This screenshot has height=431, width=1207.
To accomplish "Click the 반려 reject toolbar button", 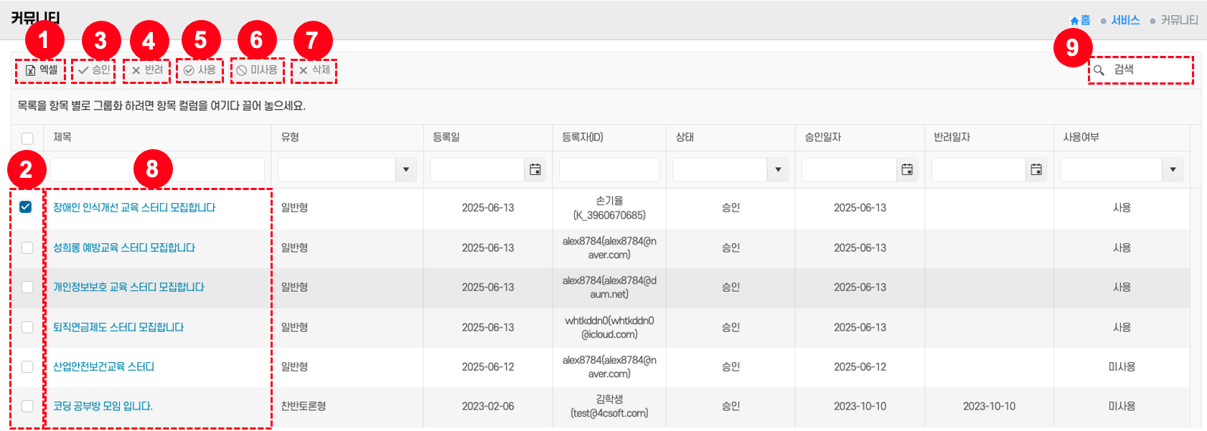I will coord(147,70).
